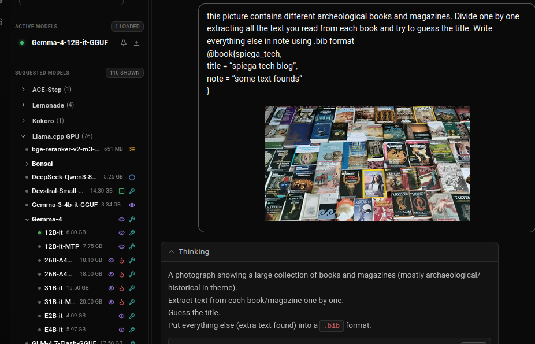
Task: Click the eye icon on the E4B-it row
Action: point(121,330)
